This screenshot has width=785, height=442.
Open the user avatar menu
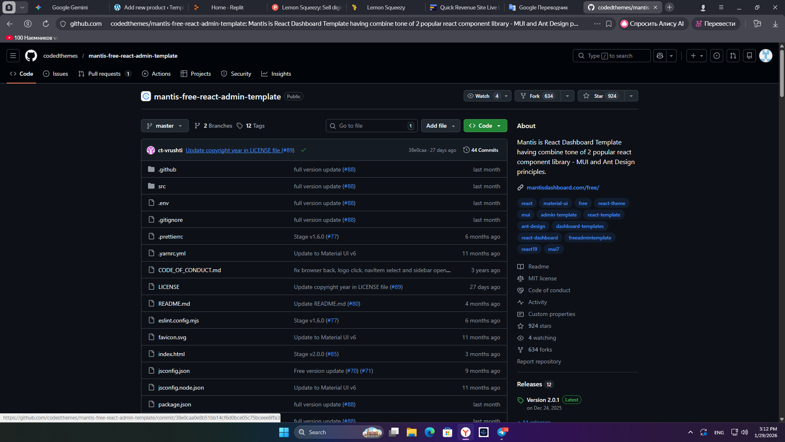point(766,56)
